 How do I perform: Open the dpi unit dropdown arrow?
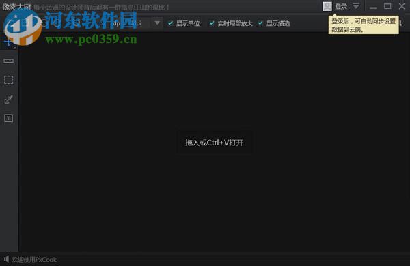click(x=157, y=23)
